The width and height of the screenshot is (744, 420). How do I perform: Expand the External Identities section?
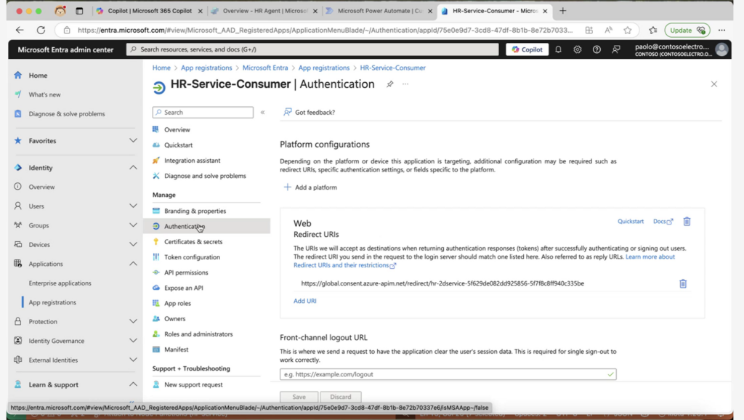pyautogui.click(x=134, y=360)
